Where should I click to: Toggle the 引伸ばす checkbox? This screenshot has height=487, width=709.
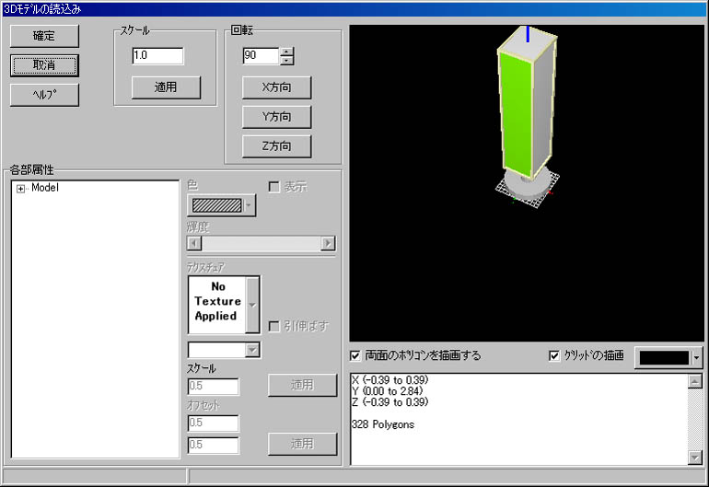point(274,327)
